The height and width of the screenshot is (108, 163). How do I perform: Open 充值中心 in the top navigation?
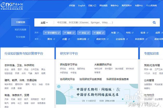click(139, 5)
